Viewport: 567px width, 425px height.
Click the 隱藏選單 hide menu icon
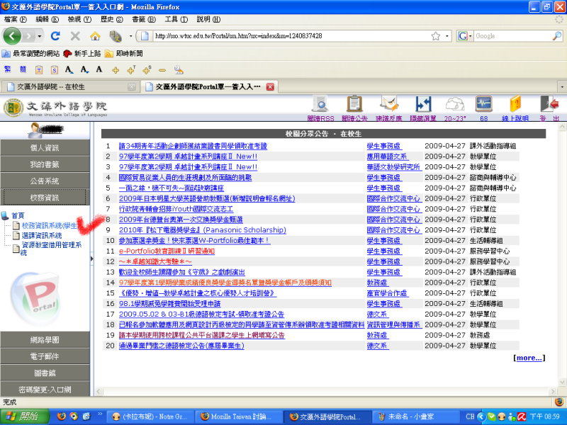(422, 109)
